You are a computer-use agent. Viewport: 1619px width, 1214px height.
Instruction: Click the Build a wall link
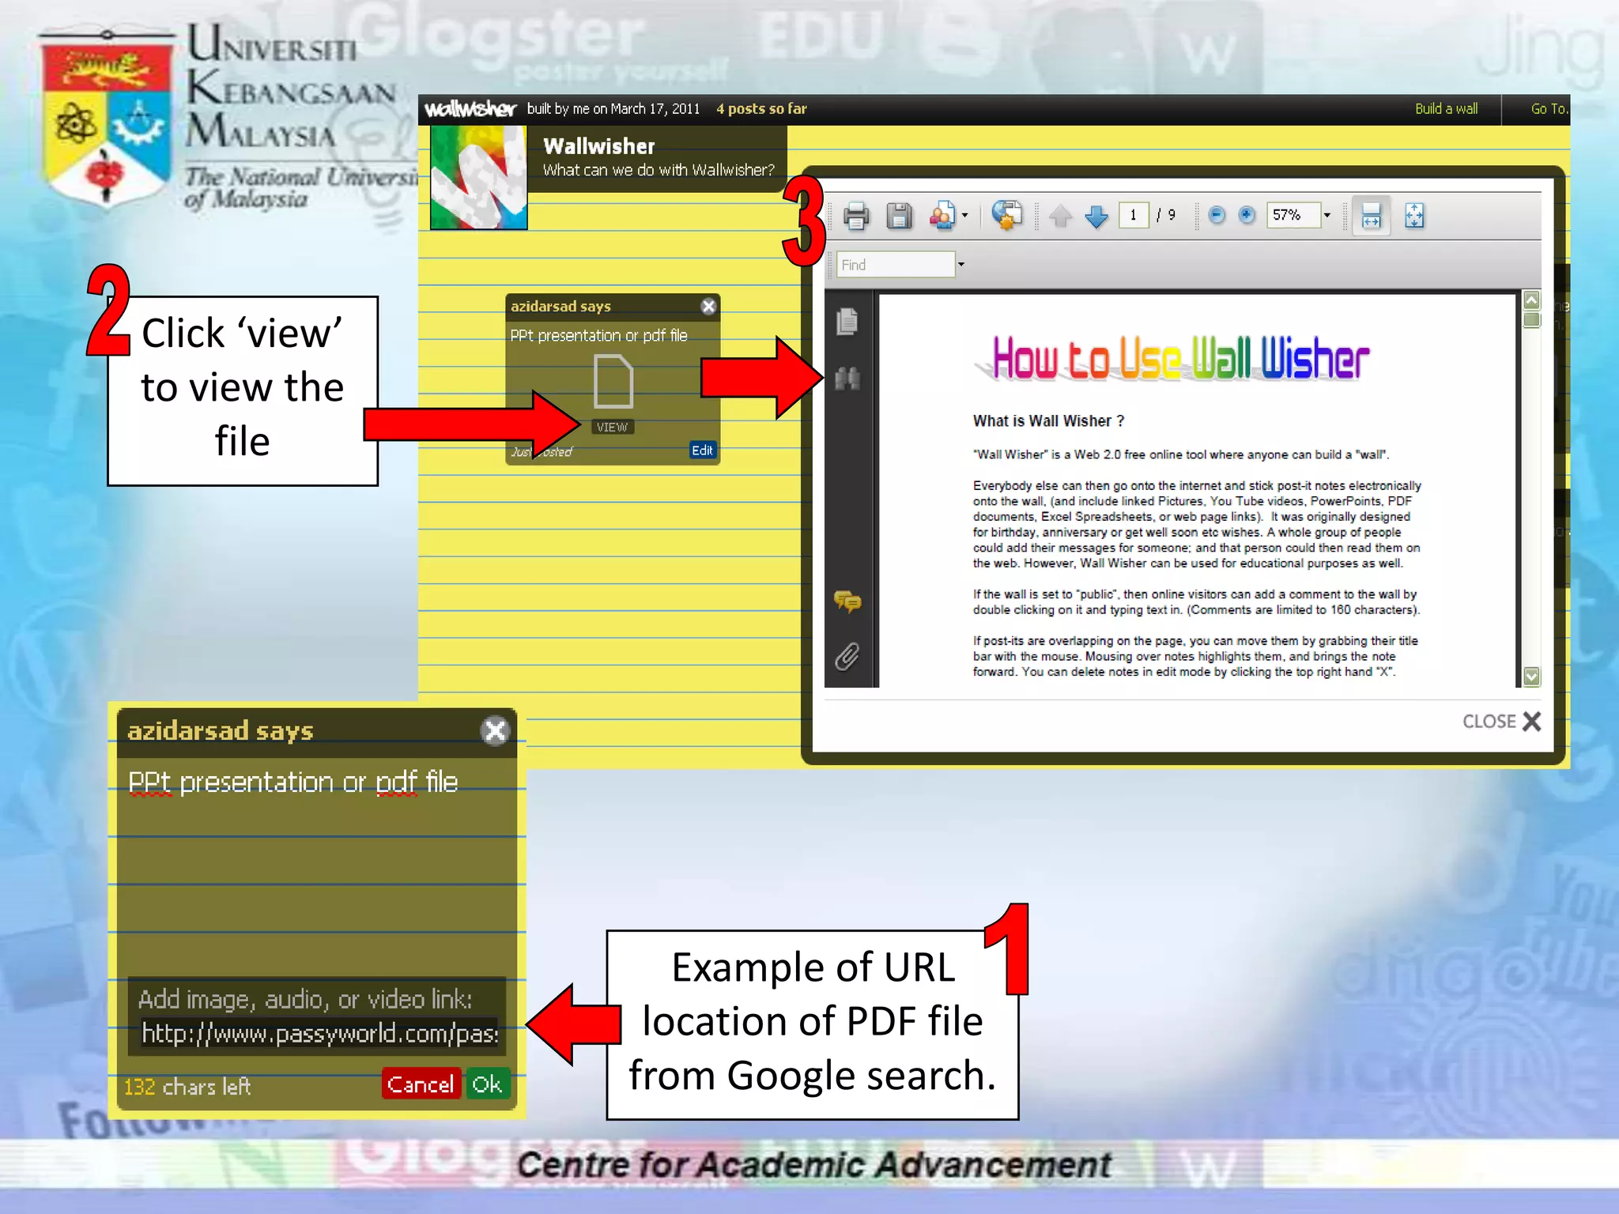click(x=1446, y=109)
